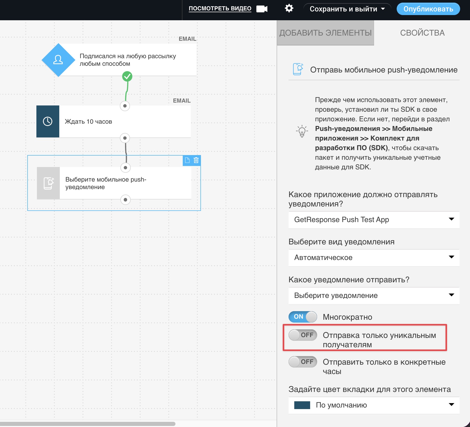Click the ПОСМОТРЕТЬ ВИДЕО link
The height and width of the screenshot is (427, 470).
(220, 9)
